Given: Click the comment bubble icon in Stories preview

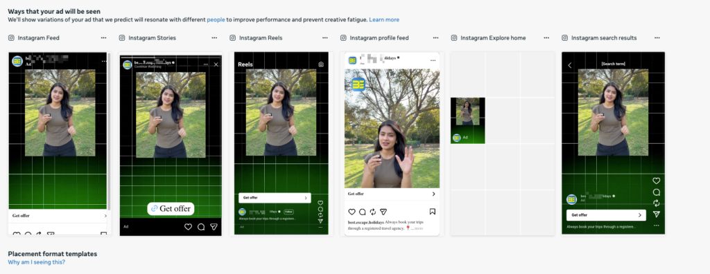Looking at the screenshot, I should (201, 227).
